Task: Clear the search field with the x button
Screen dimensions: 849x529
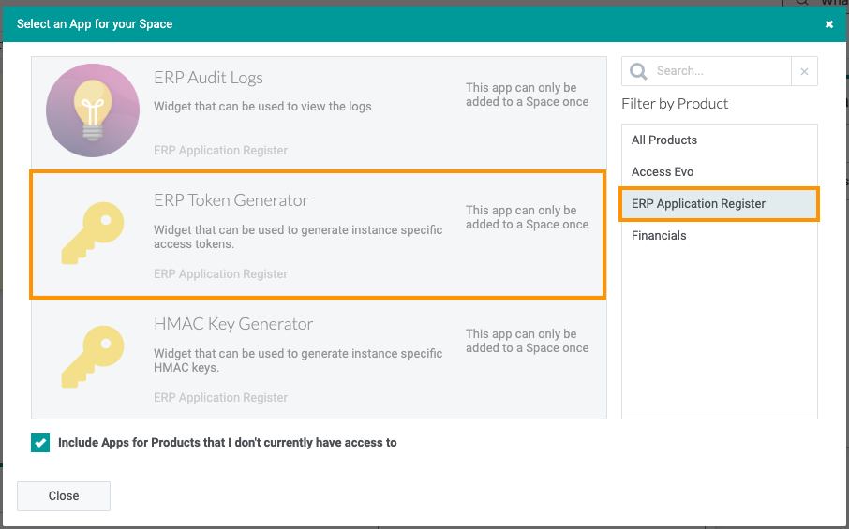Action: (804, 71)
